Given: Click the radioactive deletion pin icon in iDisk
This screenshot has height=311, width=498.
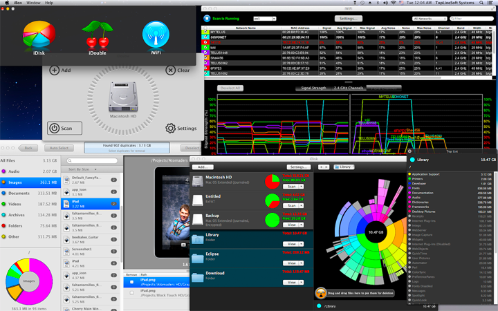Looking at the screenshot, I should point(321,293).
